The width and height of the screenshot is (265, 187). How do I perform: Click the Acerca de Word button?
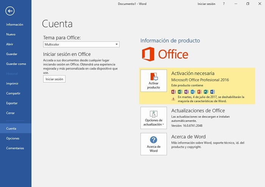coord(154,144)
